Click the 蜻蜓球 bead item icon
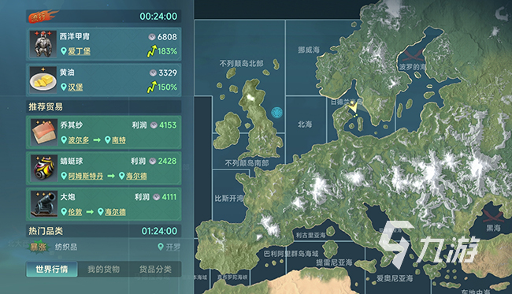Screen dimensions: 512x294 [44, 168]
